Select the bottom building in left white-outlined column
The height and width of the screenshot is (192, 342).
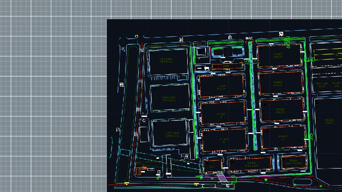pos(169,133)
